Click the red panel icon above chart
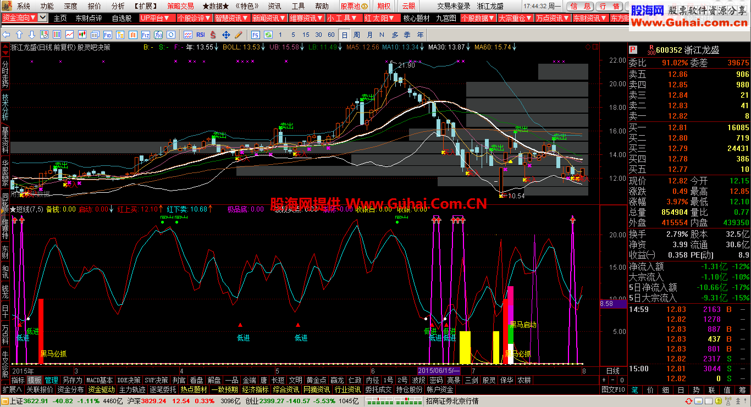This screenshot has height=407, width=751. click(595, 47)
